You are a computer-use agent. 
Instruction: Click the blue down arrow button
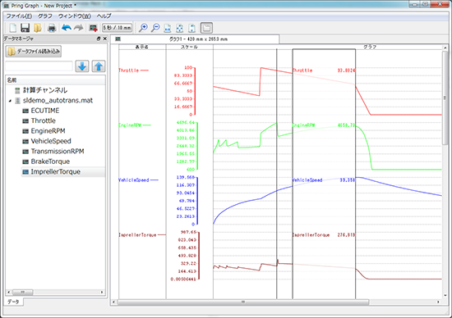coord(82,66)
